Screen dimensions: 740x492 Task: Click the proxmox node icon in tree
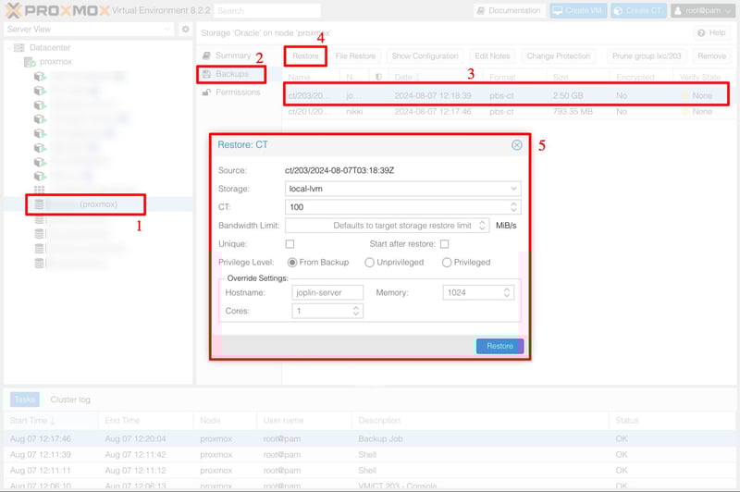coord(31,62)
